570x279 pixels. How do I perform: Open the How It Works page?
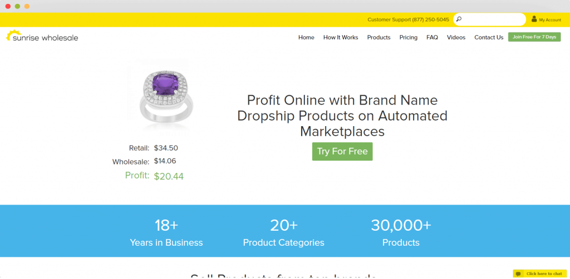341,37
